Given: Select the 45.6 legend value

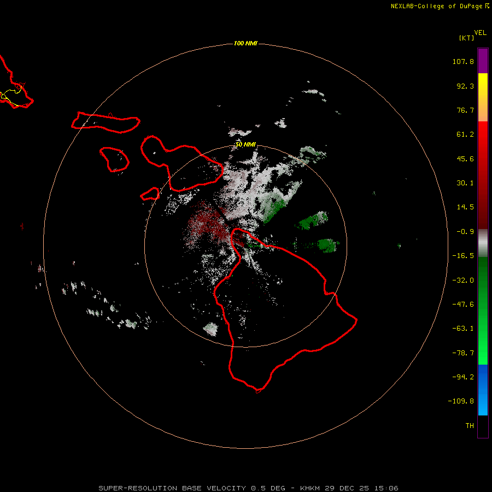Looking at the screenshot, I should point(465,159).
